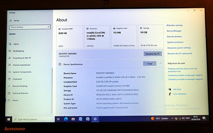Open Shared experiences page

pyautogui.click(x=19, y=65)
